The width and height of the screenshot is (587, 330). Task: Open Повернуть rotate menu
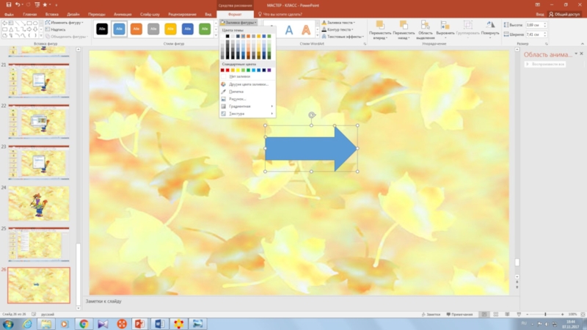coord(490,29)
